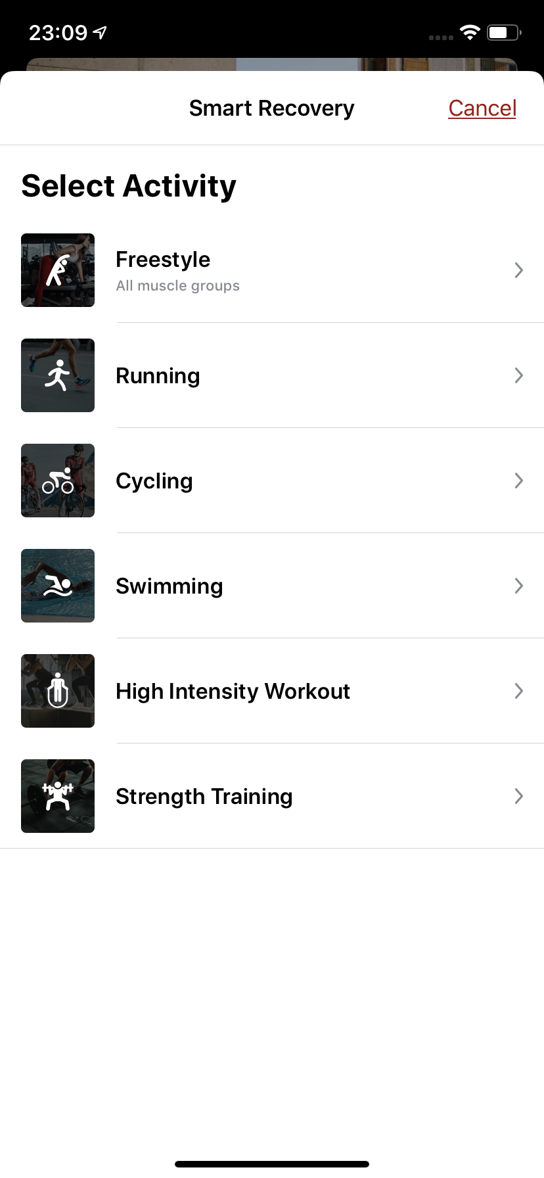This screenshot has width=544, height=1178.
Task: Choose Strength Training text label
Action: [204, 796]
